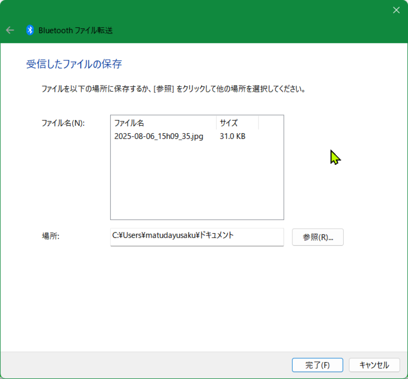Viewport: 408px width, 379px height.
Task: Click the 参照(R)... browse button
Action: click(318, 237)
